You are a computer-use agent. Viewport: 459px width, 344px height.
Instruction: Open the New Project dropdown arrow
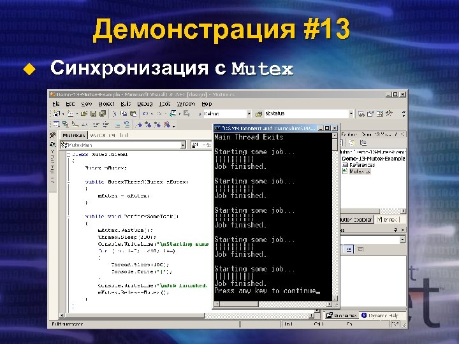63,114
